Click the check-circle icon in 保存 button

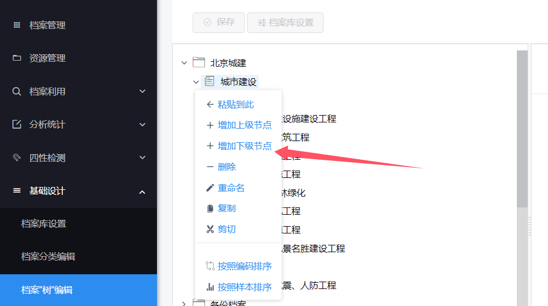[207, 22]
